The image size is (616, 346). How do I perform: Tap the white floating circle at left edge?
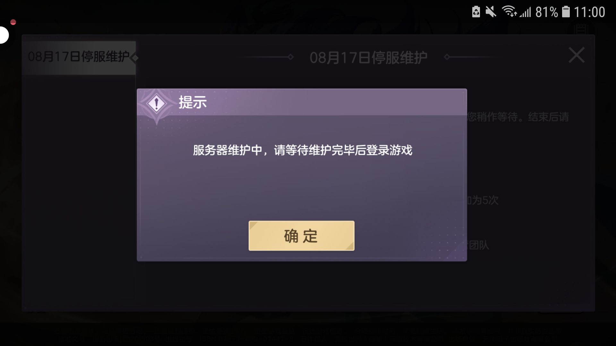point(4,35)
